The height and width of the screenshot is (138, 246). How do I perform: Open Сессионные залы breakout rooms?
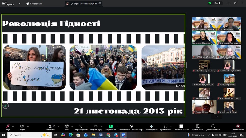[x=181, y=126]
